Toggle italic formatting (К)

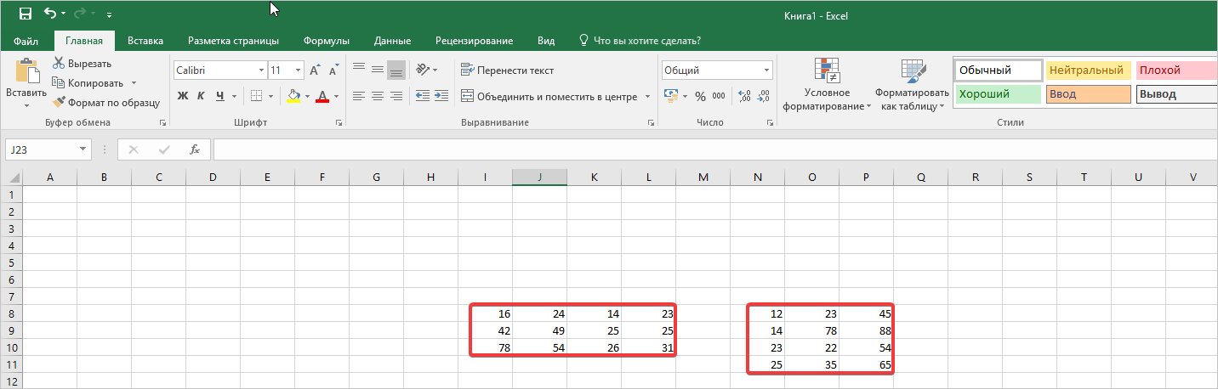coord(202,96)
